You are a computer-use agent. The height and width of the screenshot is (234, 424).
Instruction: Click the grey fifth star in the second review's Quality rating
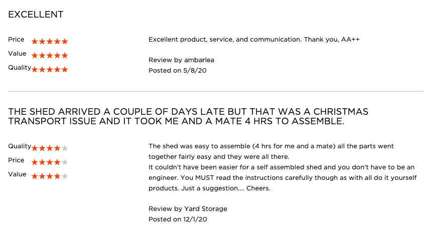65,148
